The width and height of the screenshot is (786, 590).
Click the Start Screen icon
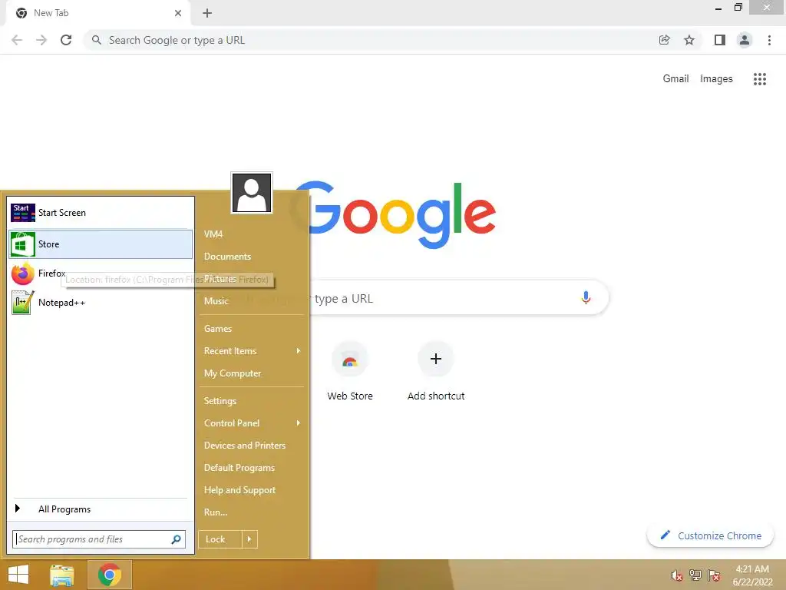point(22,213)
